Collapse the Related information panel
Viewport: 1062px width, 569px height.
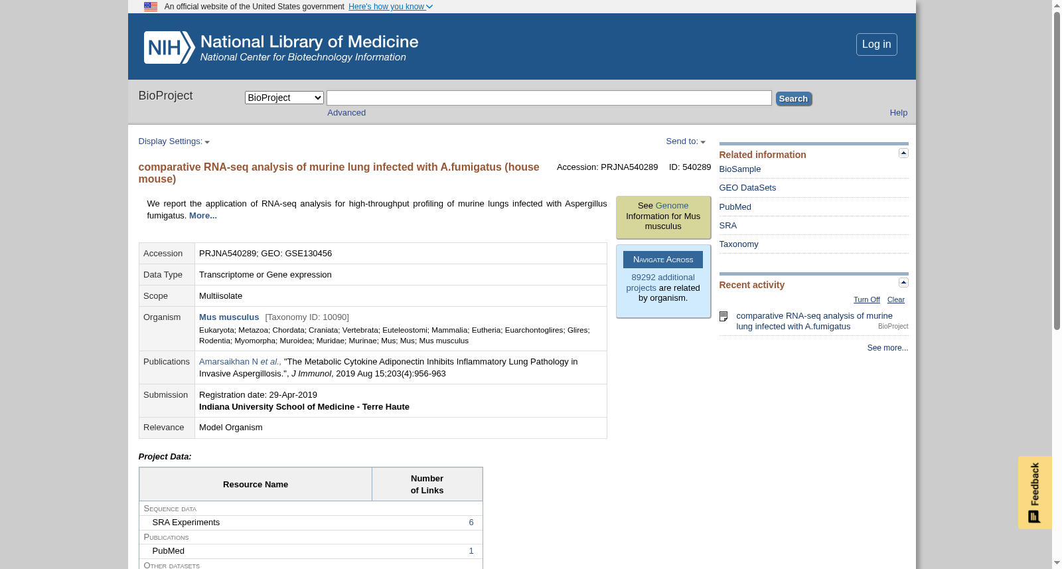pos(903,153)
